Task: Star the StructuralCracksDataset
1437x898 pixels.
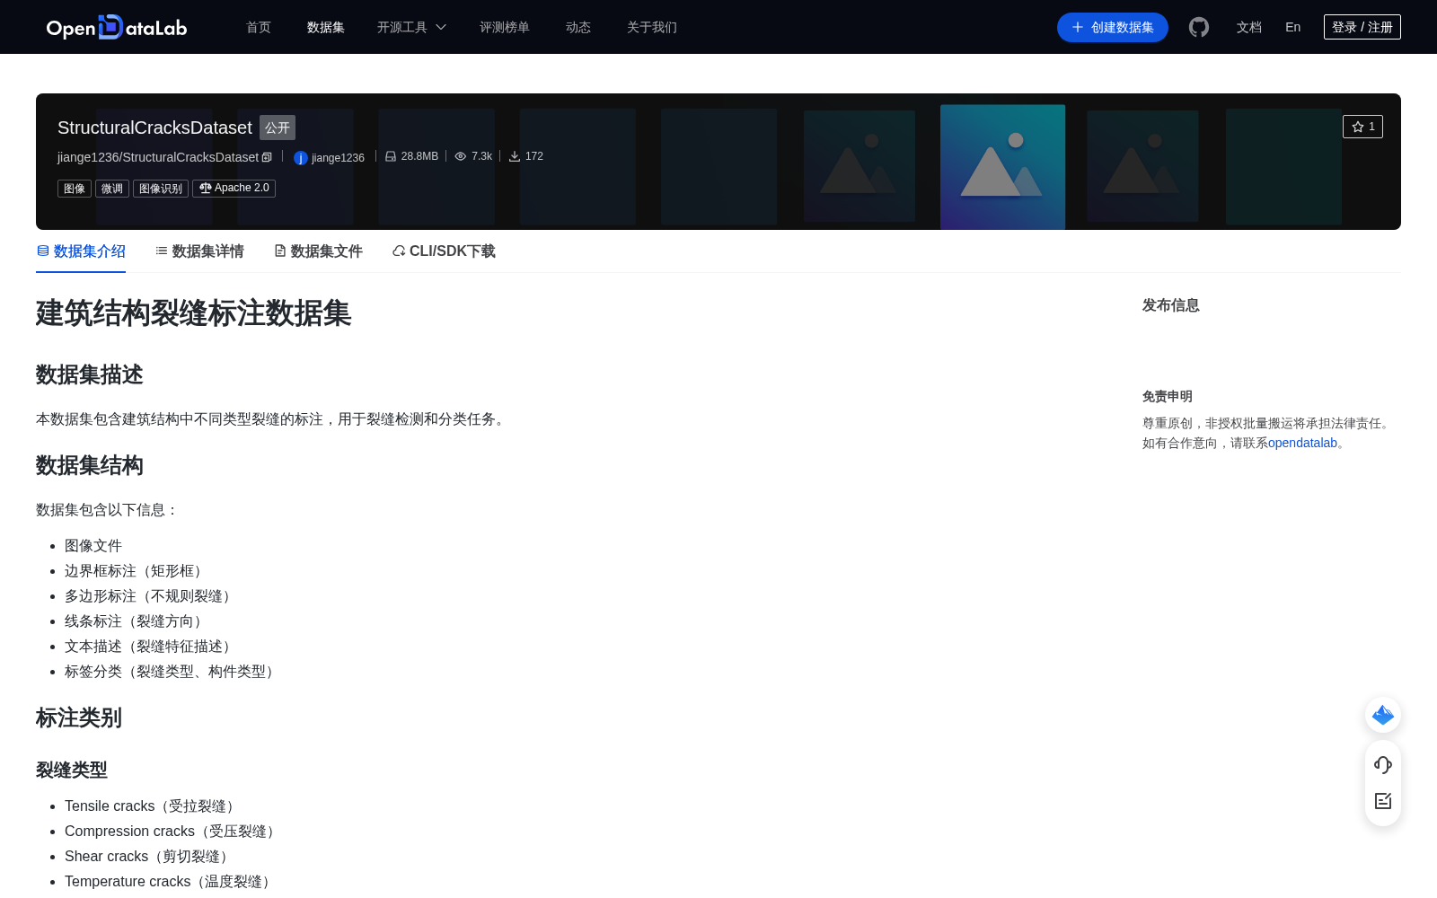Action: click(1362, 127)
